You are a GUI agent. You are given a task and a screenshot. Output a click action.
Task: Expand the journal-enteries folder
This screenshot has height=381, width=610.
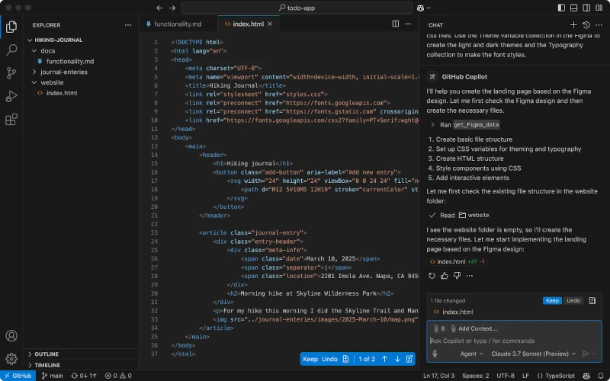point(64,72)
